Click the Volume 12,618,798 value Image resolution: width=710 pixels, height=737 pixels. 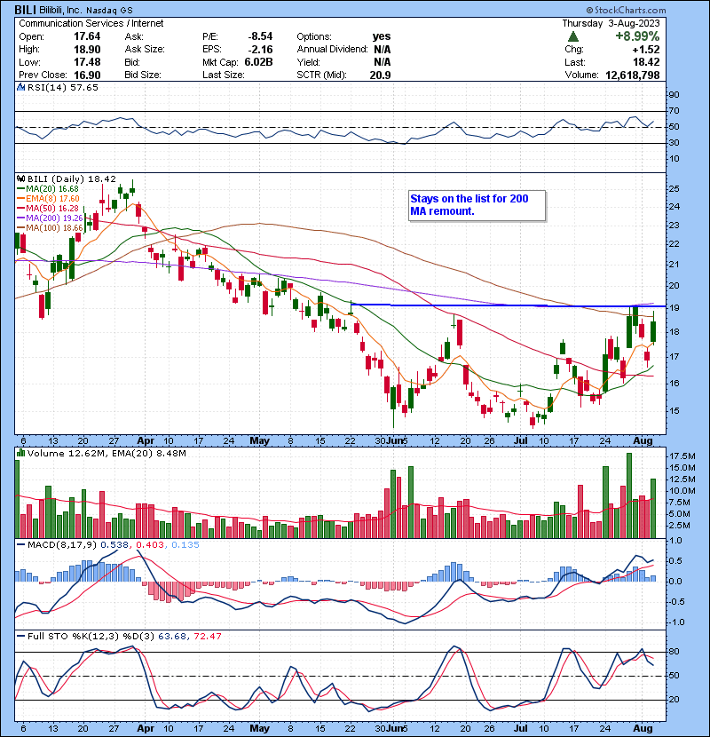coord(633,75)
